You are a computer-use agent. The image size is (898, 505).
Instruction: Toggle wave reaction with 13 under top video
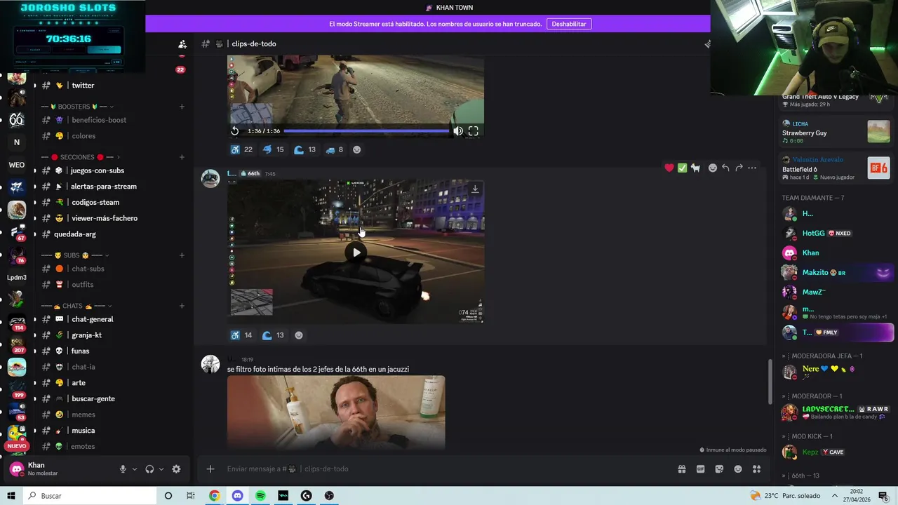tap(304, 149)
